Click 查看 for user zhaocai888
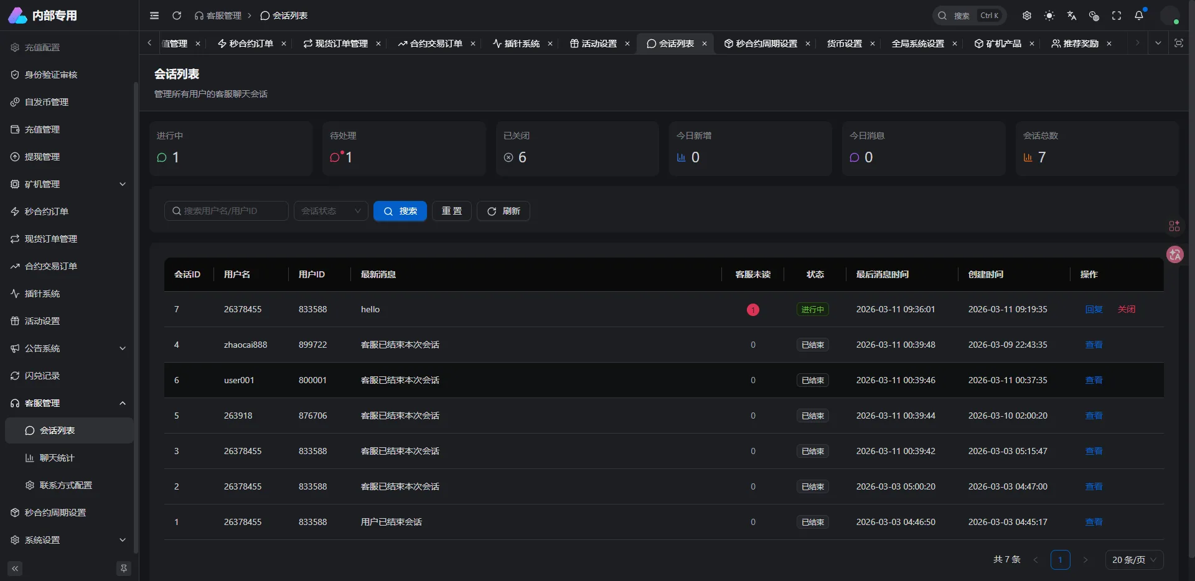 [1094, 345]
